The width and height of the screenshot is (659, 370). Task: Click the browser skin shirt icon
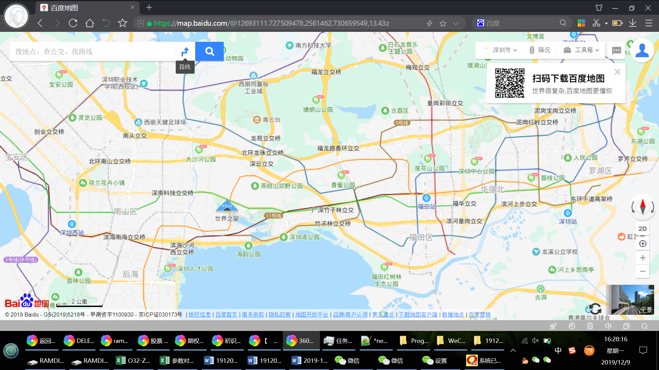click(599, 8)
